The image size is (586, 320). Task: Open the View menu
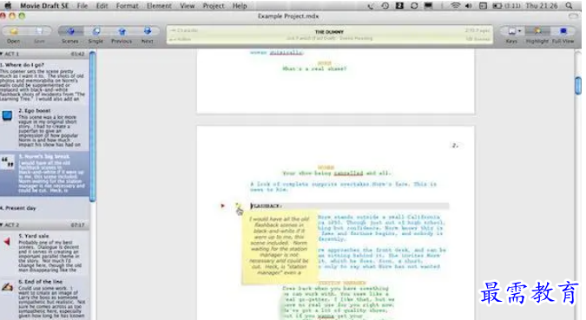coord(187,5)
